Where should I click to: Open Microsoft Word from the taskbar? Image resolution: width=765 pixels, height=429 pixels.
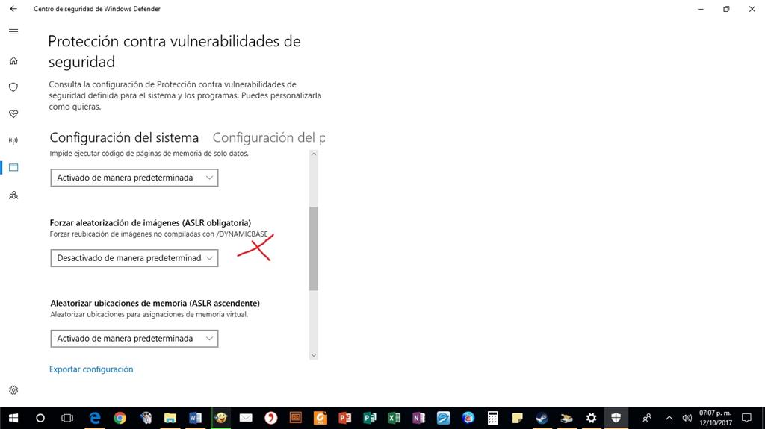click(x=195, y=418)
